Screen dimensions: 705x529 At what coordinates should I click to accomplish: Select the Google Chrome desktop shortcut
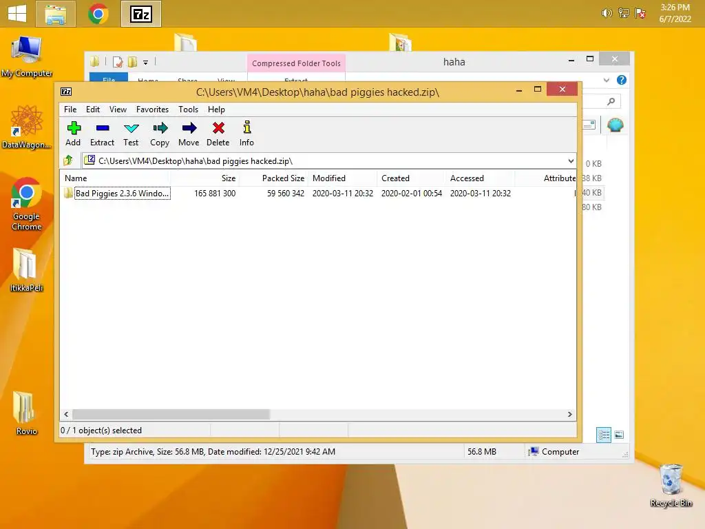coord(27,204)
